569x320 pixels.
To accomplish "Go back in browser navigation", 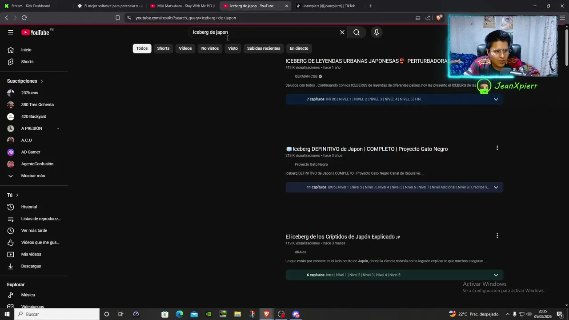I will tap(6, 18).
